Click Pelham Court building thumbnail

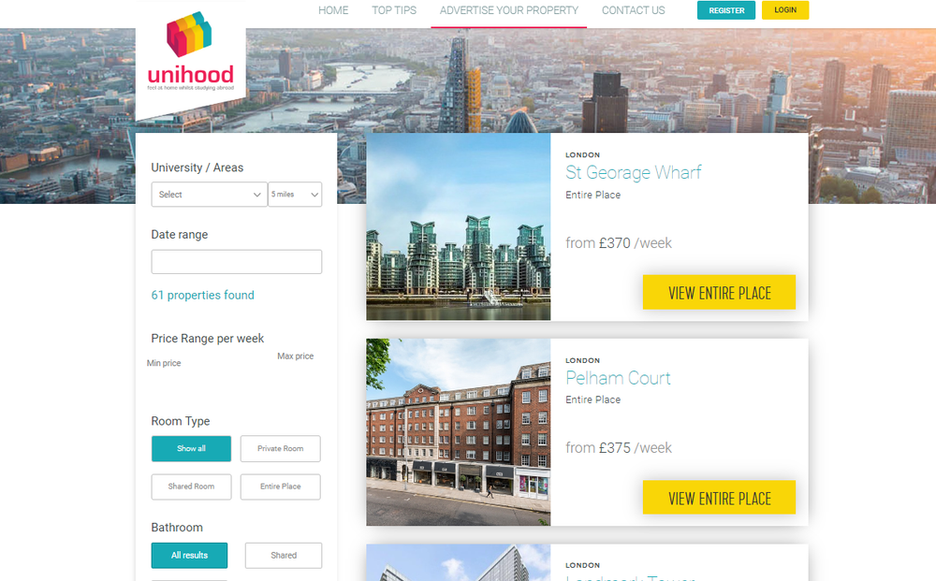pyautogui.click(x=459, y=432)
